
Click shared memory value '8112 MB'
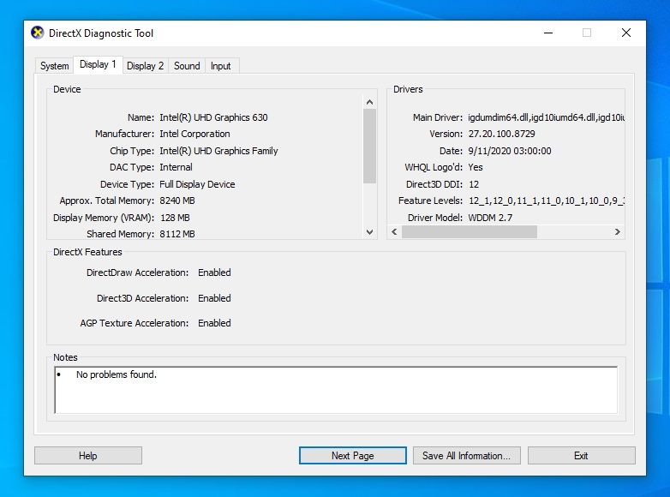[177, 234]
